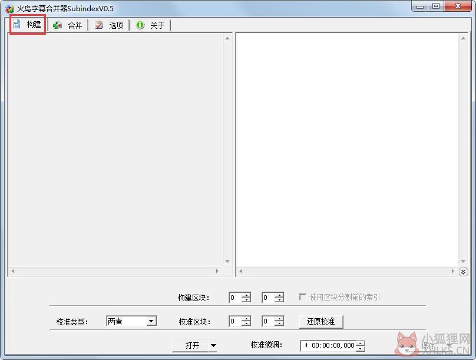Click left pane scroll right arrow
The height and width of the screenshot is (360, 476).
pyautogui.click(x=217, y=271)
